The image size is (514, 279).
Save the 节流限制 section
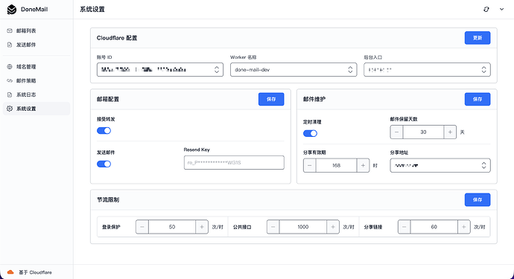pyautogui.click(x=477, y=199)
